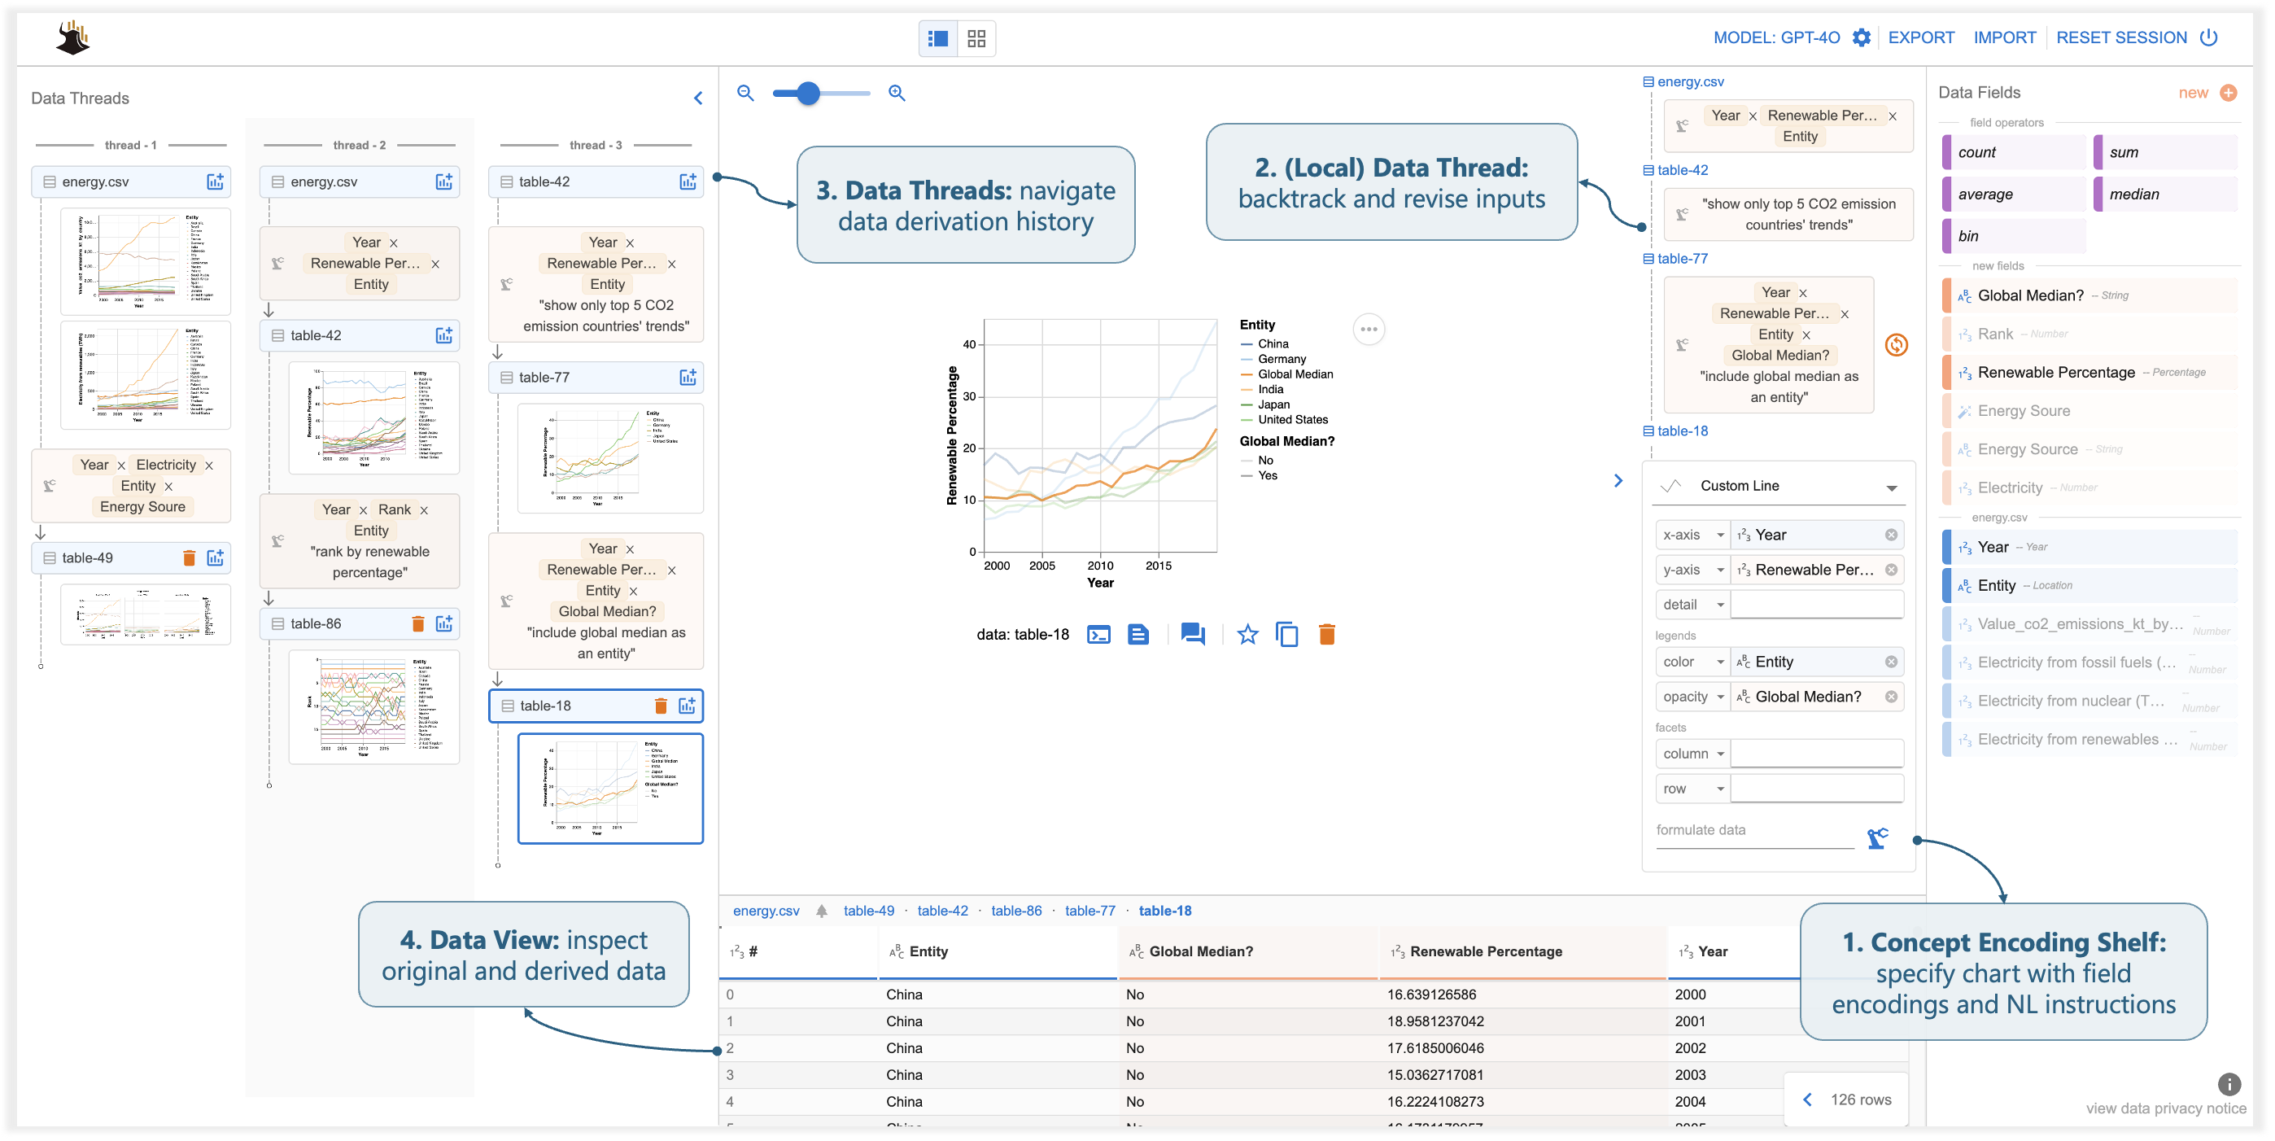Click the EXPORT button

point(1922,37)
